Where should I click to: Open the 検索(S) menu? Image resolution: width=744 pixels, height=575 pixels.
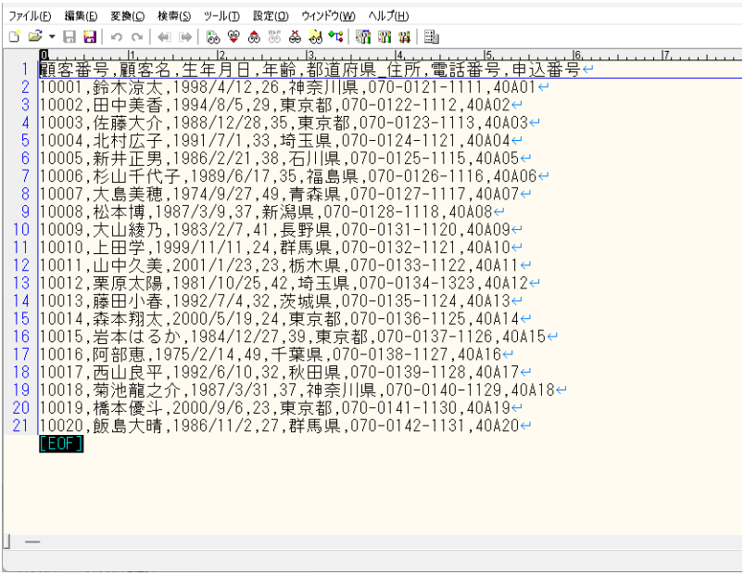pyautogui.click(x=174, y=16)
